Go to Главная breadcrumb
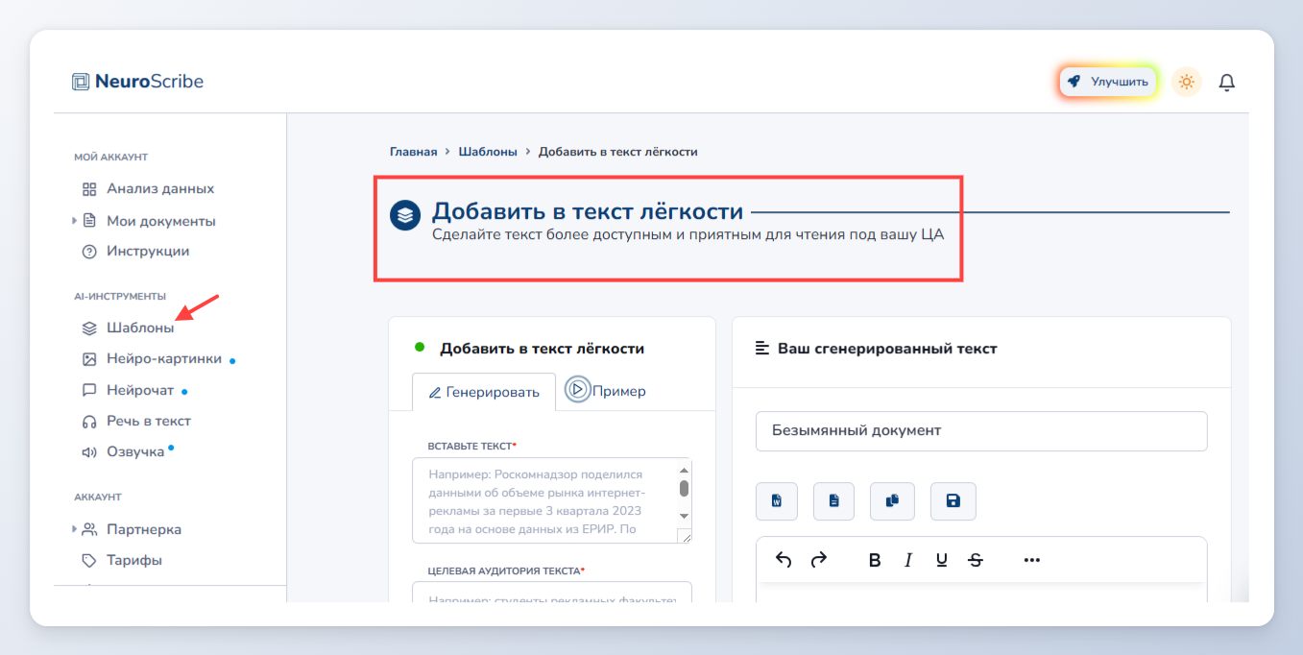 [x=413, y=152]
